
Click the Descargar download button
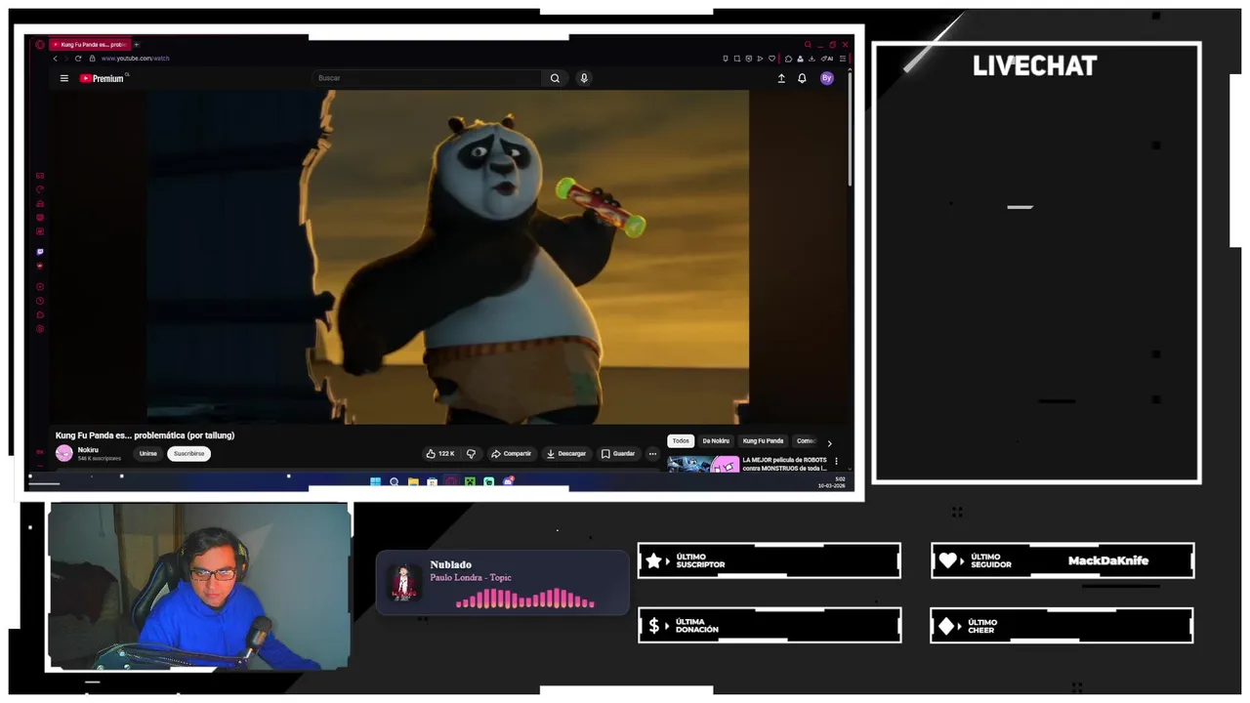566,454
